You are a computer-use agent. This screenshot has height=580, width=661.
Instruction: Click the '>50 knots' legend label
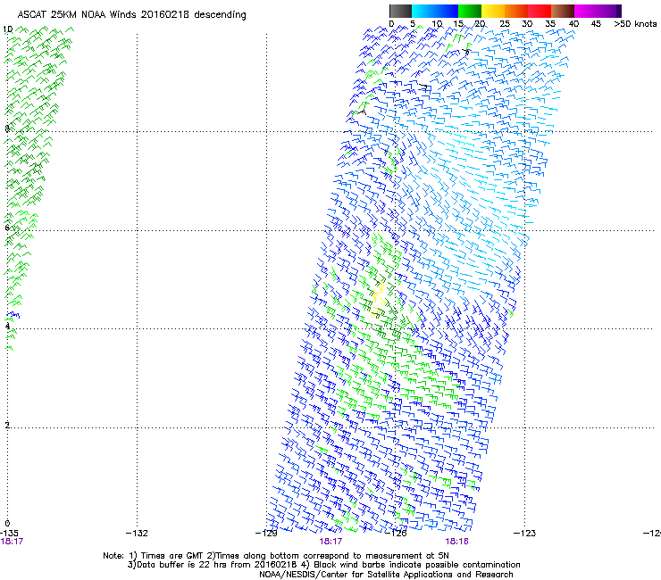[635, 24]
